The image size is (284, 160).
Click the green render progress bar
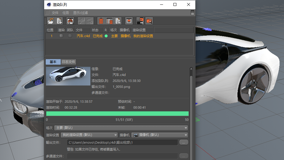coord(117,114)
